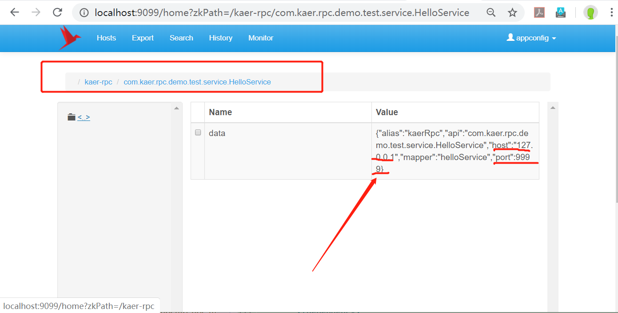This screenshot has height=313, width=618.
Task: Click the PDF extension icon
Action: (539, 12)
